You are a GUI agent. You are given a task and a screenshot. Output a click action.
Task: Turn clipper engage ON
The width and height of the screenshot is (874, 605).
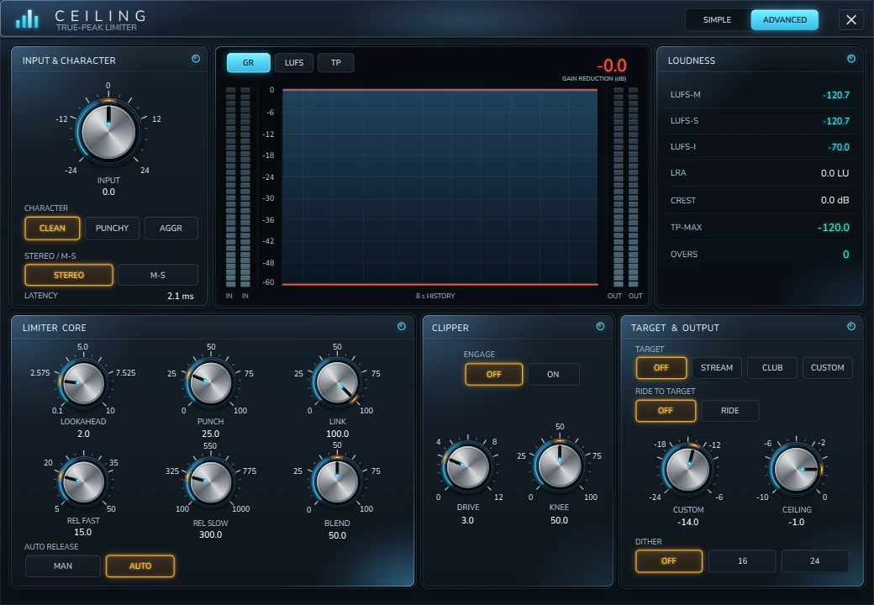[x=553, y=375]
